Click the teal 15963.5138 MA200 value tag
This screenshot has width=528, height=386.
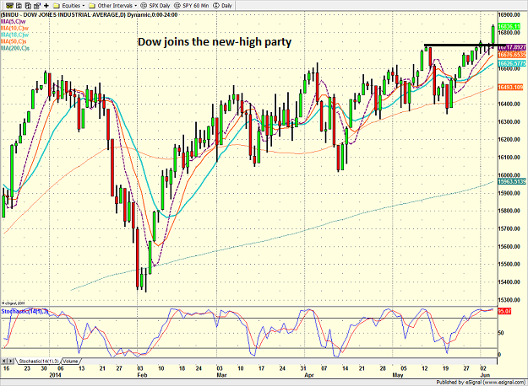[x=511, y=181]
